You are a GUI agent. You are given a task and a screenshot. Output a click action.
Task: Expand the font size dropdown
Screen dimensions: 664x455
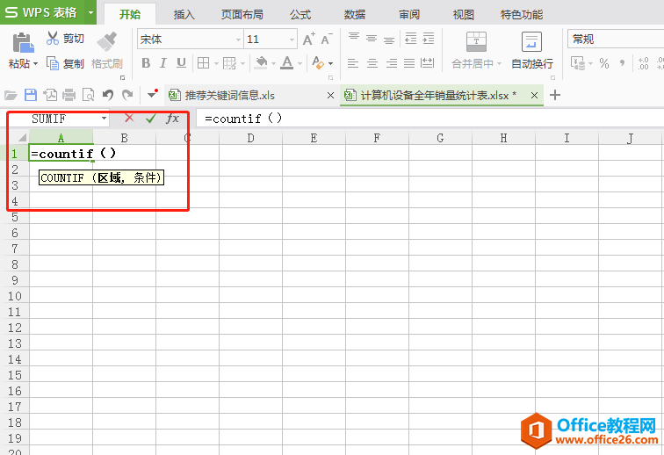click(x=292, y=40)
